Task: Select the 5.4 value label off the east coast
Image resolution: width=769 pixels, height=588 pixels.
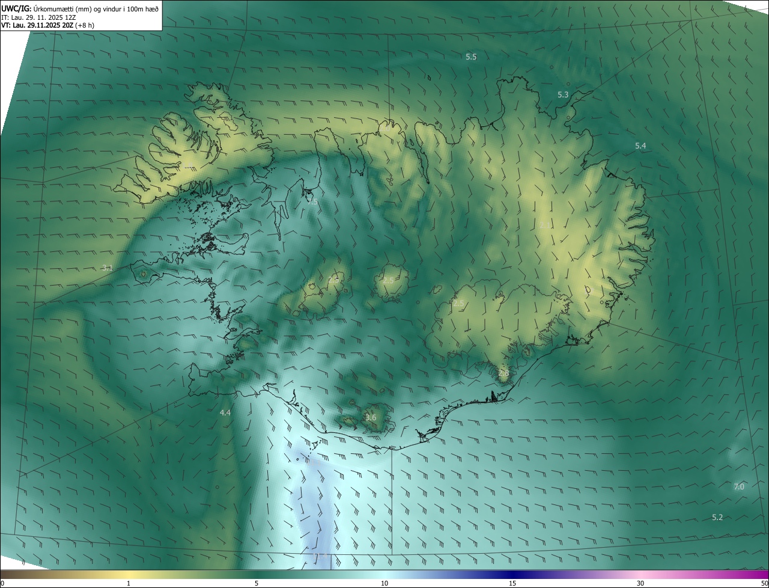Action: [x=640, y=146]
